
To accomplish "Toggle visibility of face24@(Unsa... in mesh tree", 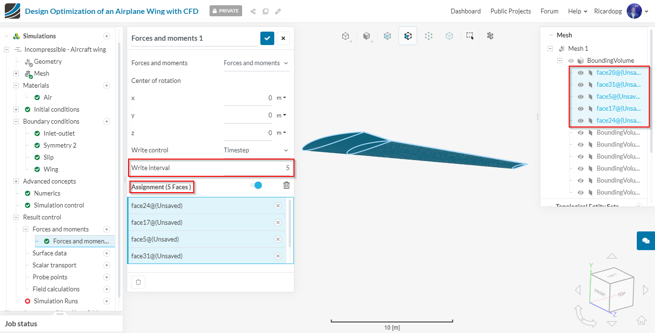I will [580, 120].
